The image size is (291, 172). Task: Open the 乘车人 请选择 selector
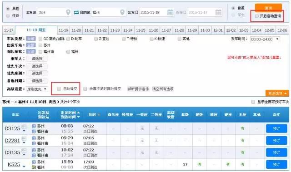point(37,59)
